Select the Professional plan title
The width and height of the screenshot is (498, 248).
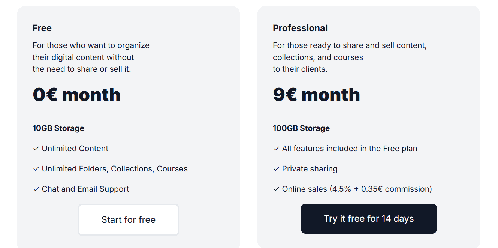pos(300,28)
